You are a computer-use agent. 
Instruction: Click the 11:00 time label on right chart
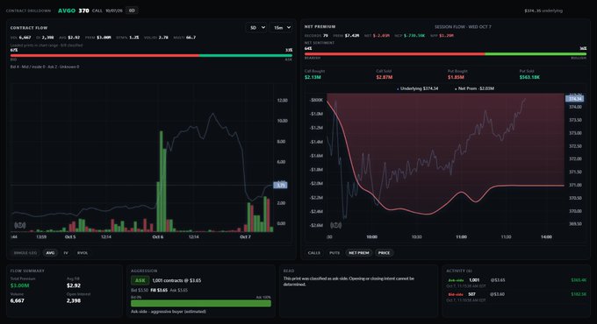461,236
